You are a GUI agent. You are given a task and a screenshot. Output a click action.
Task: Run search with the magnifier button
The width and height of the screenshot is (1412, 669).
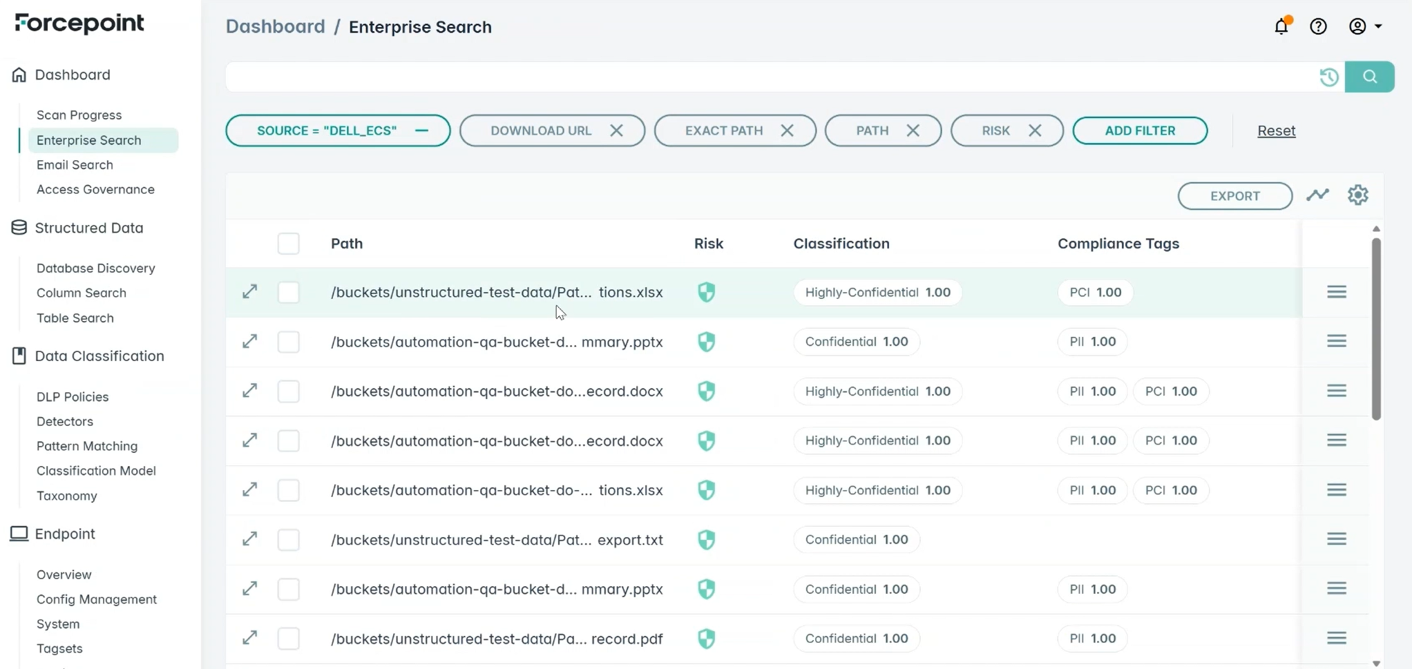1369,77
